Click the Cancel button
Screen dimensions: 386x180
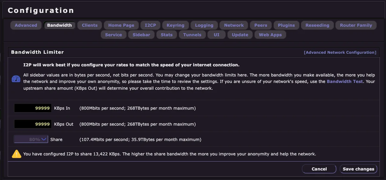pyautogui.click(x=319, y=169)
